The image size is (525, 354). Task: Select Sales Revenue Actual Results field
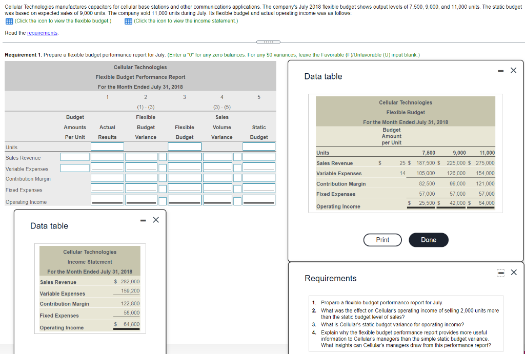coord(108,157)
